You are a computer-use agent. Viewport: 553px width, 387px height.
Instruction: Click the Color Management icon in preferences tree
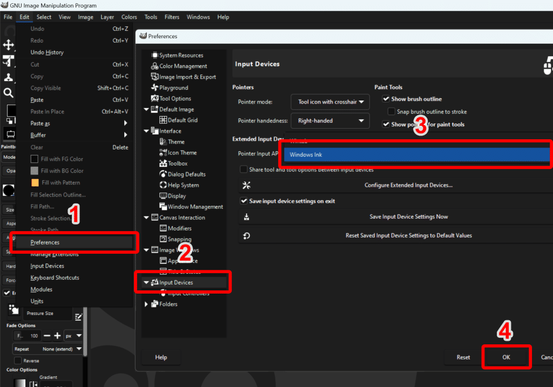pos(154,66)
